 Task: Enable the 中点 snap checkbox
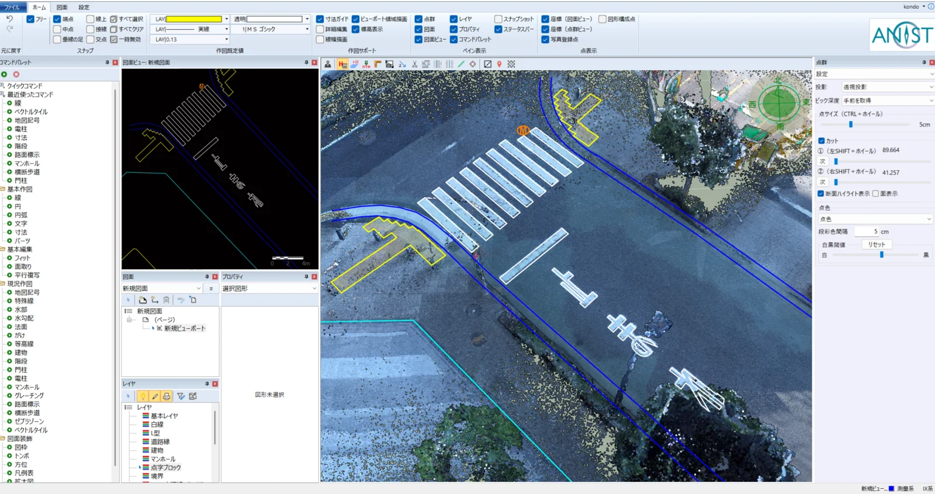click(57, 29)
